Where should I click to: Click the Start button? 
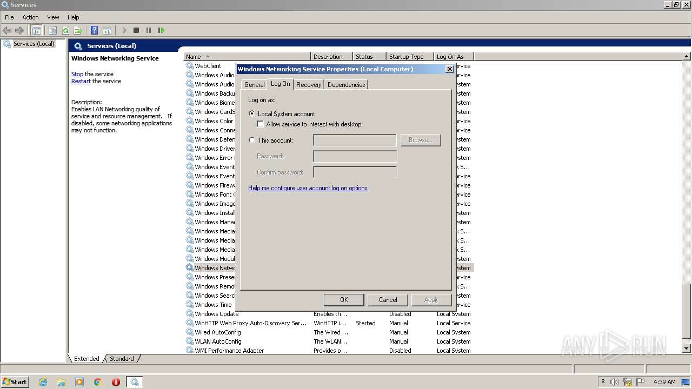pos(15,382)
